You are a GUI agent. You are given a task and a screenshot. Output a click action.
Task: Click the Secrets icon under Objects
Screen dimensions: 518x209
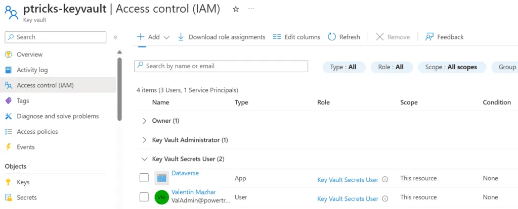point(9,197)
